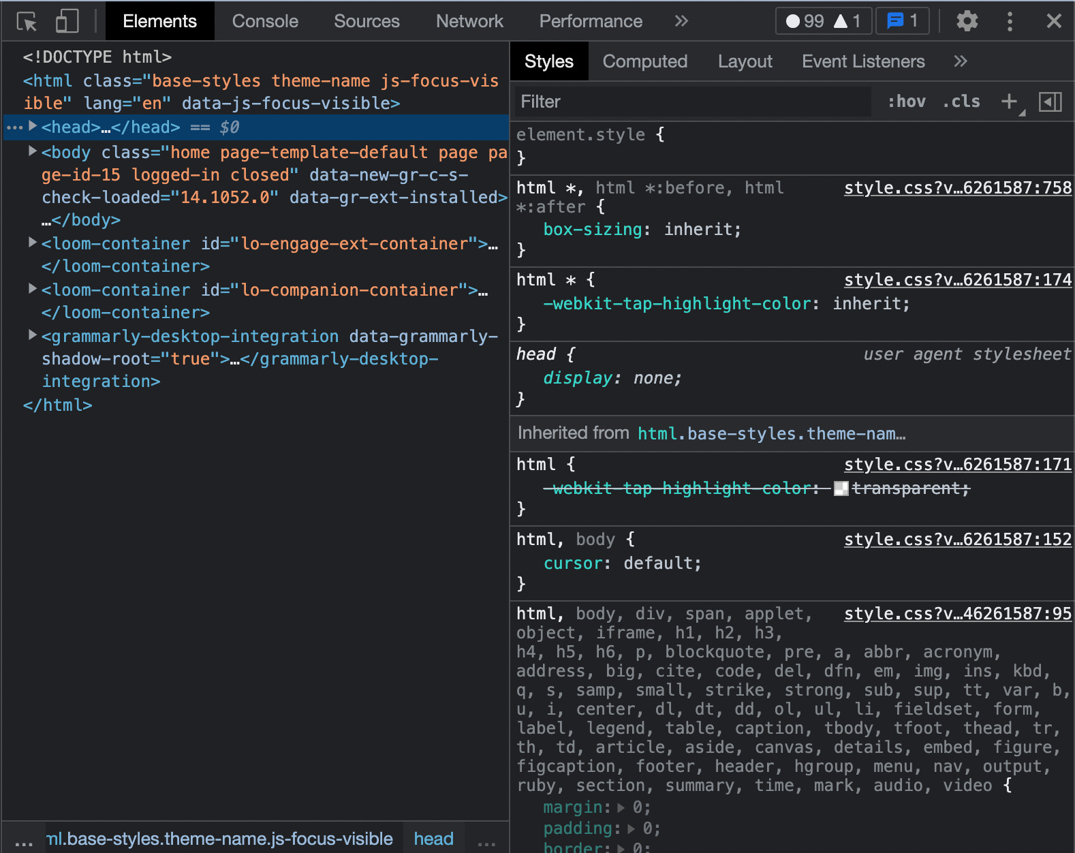Open DevTools settings gear

(967, 22)
